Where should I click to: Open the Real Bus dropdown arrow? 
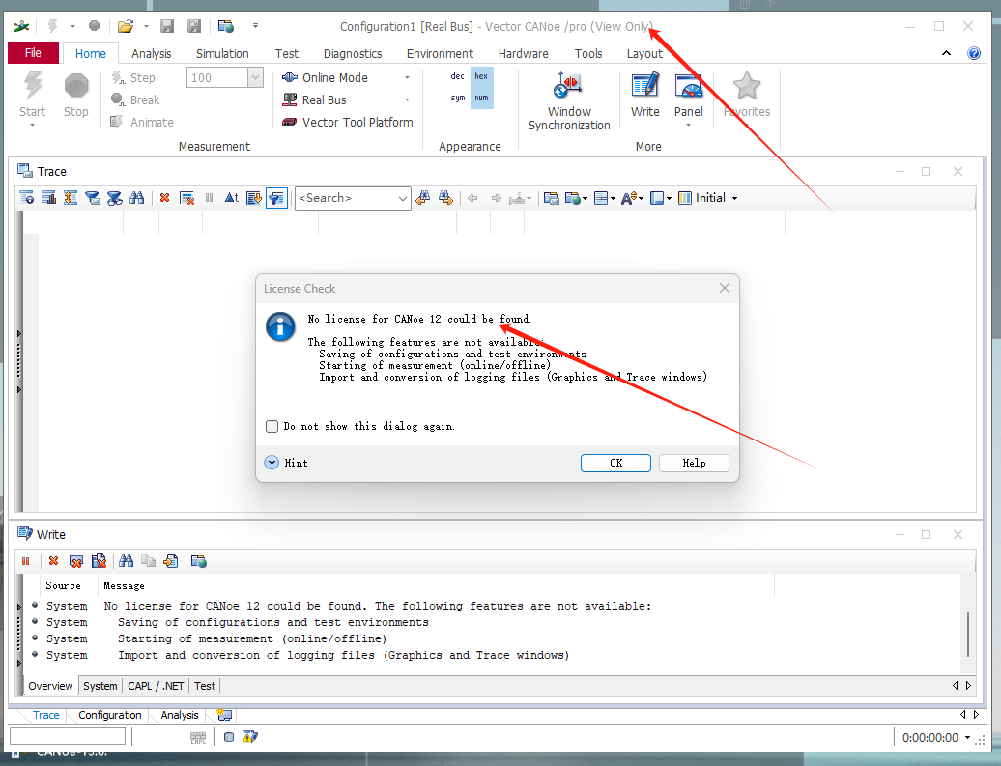coord(407,100)
